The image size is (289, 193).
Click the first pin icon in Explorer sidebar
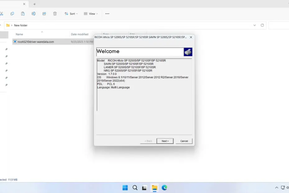7,49
